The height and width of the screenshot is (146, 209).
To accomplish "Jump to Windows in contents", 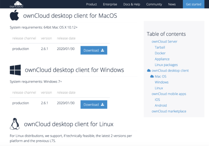I will tap(162, 82).
